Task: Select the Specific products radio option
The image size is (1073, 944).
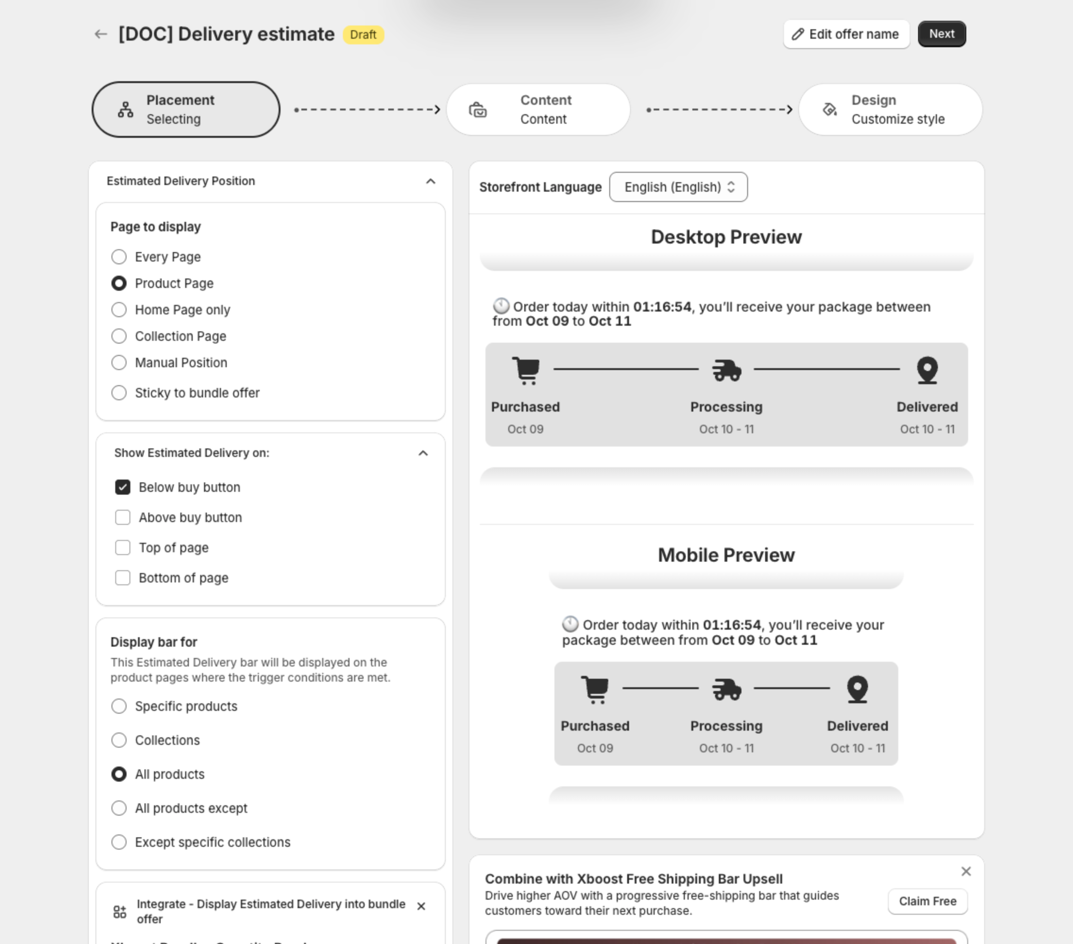Action: point(119,706)
